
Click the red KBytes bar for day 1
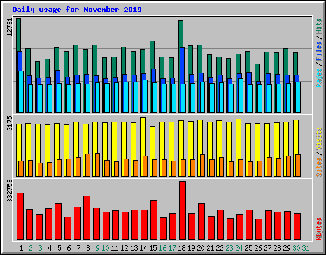pyautogui.click(x=20, y=216)
